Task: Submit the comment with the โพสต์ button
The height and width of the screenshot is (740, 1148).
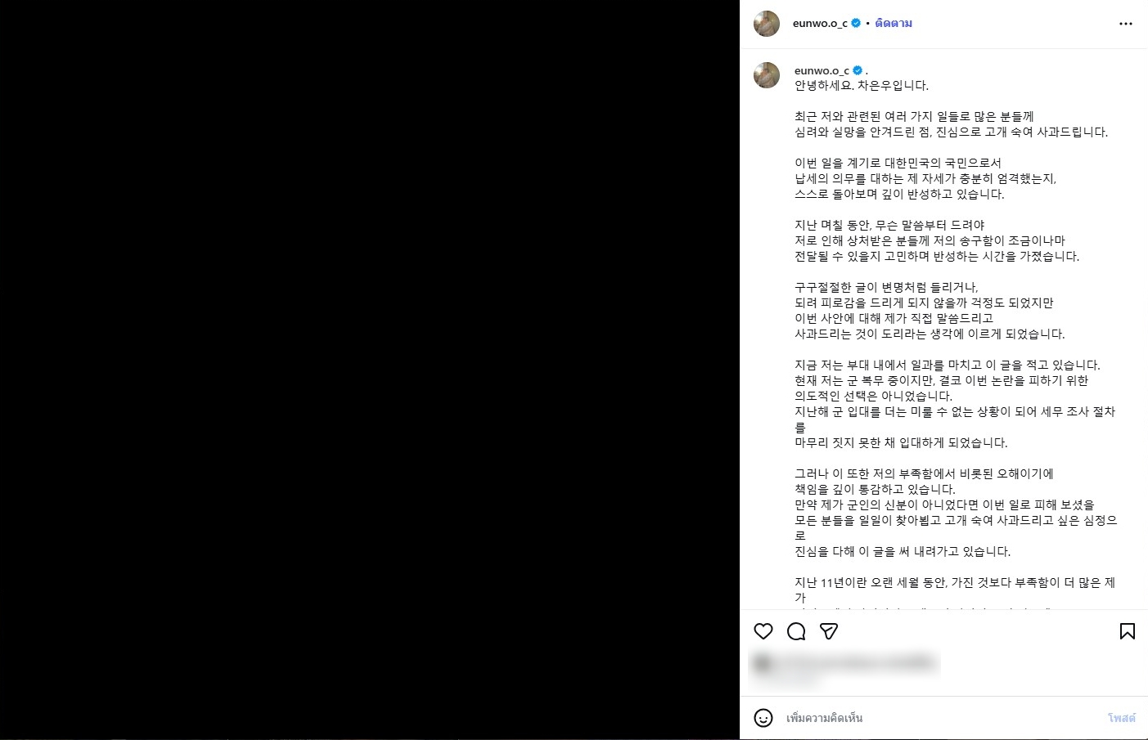Action: point(1122,718)
